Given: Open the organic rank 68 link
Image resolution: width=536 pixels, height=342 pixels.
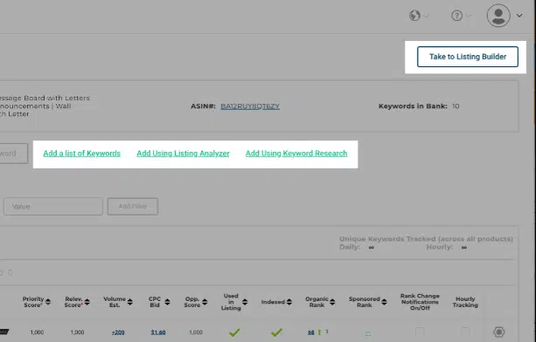Looking at the screenshot, I should 310,332.
